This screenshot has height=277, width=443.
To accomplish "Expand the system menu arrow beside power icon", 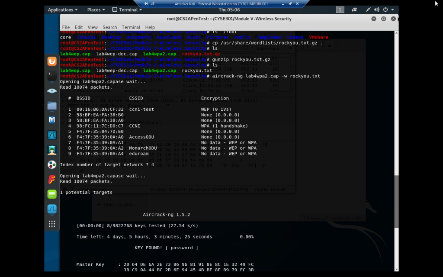I will (392, 10).
